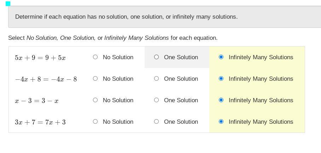The width and height of the screenshot is (321, 153).
Task: Pick Infinitely Many Solutions for x − 3 = 3 − x
Action: tap(221, 100)
